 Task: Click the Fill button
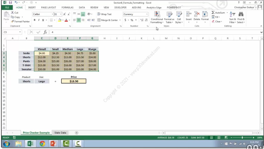point(216,17)
